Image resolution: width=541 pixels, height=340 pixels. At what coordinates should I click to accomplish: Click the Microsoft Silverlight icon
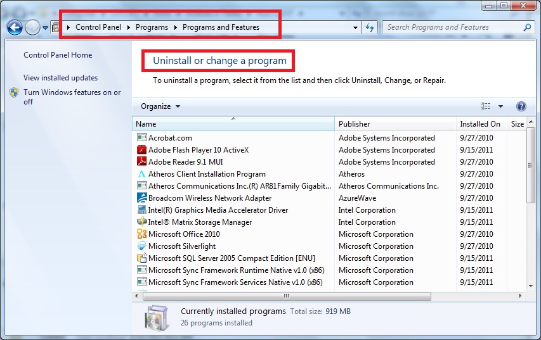tap(142, 246)
